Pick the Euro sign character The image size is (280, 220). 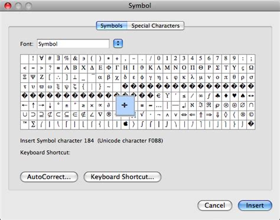click(159, 96)
